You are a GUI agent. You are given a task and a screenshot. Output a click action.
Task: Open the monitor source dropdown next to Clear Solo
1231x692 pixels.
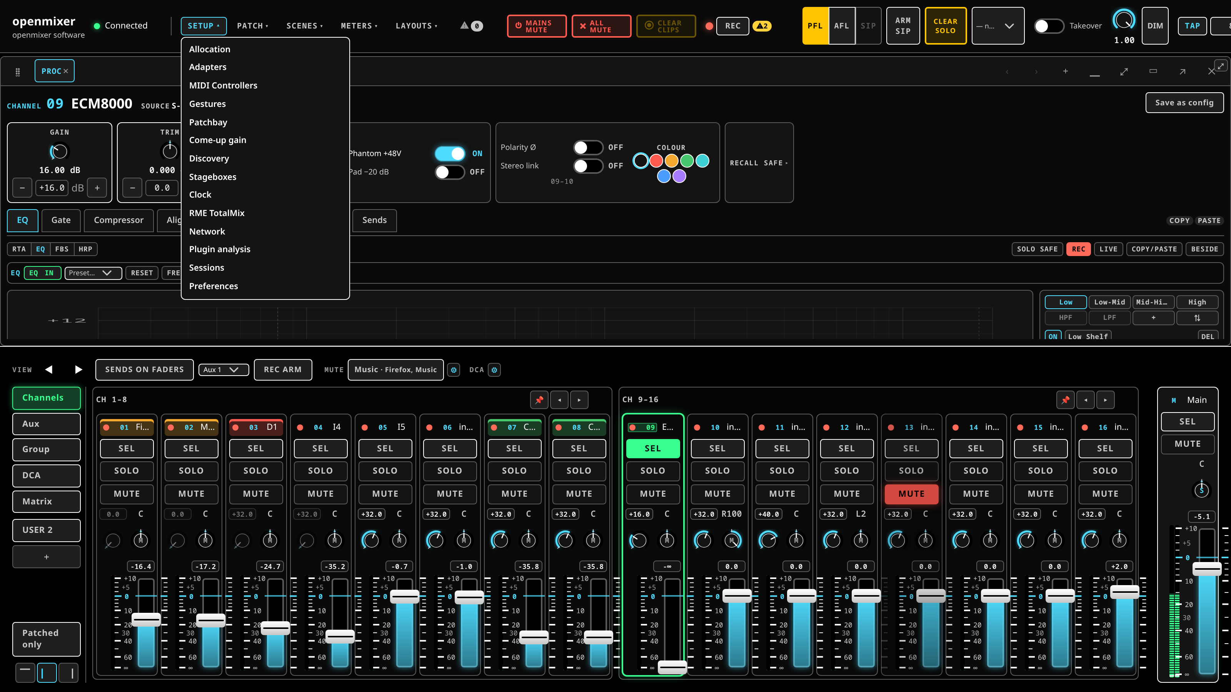coord(997,26)
